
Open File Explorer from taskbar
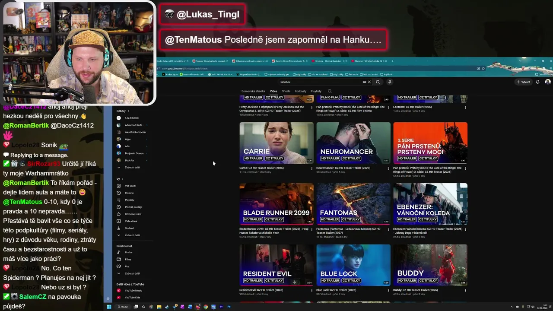click(x=159, y=307)
